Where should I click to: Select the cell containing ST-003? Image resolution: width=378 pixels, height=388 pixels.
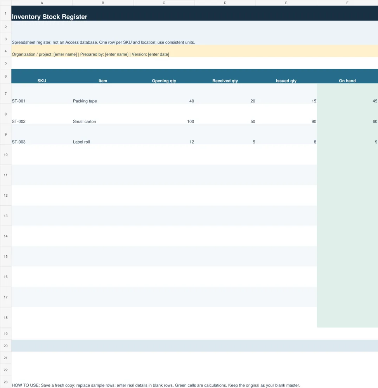click(42, 134)
